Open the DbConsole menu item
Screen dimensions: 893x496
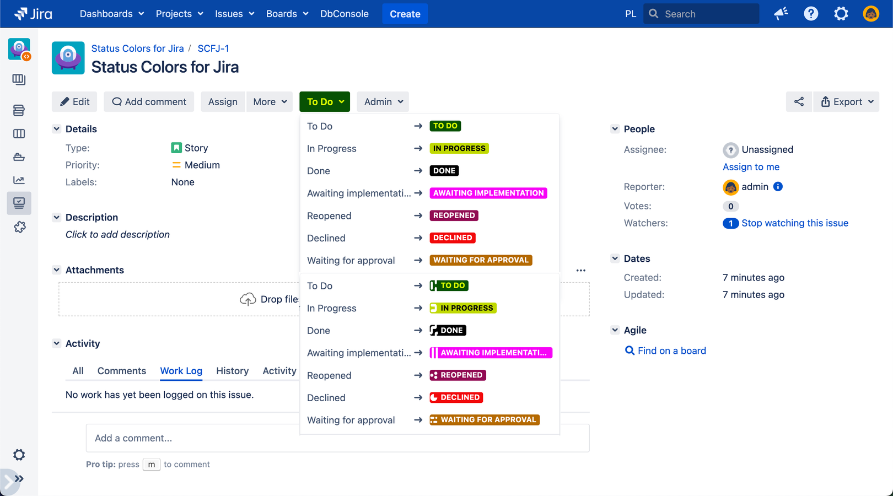tap(345, 14)
